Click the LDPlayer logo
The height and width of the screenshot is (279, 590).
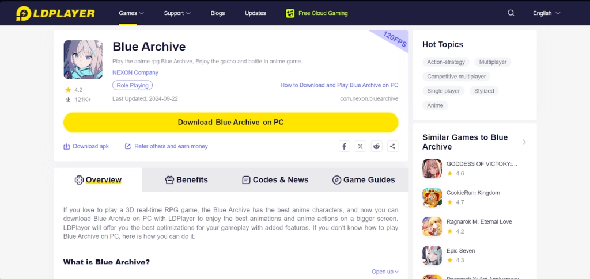coord(55,13)
